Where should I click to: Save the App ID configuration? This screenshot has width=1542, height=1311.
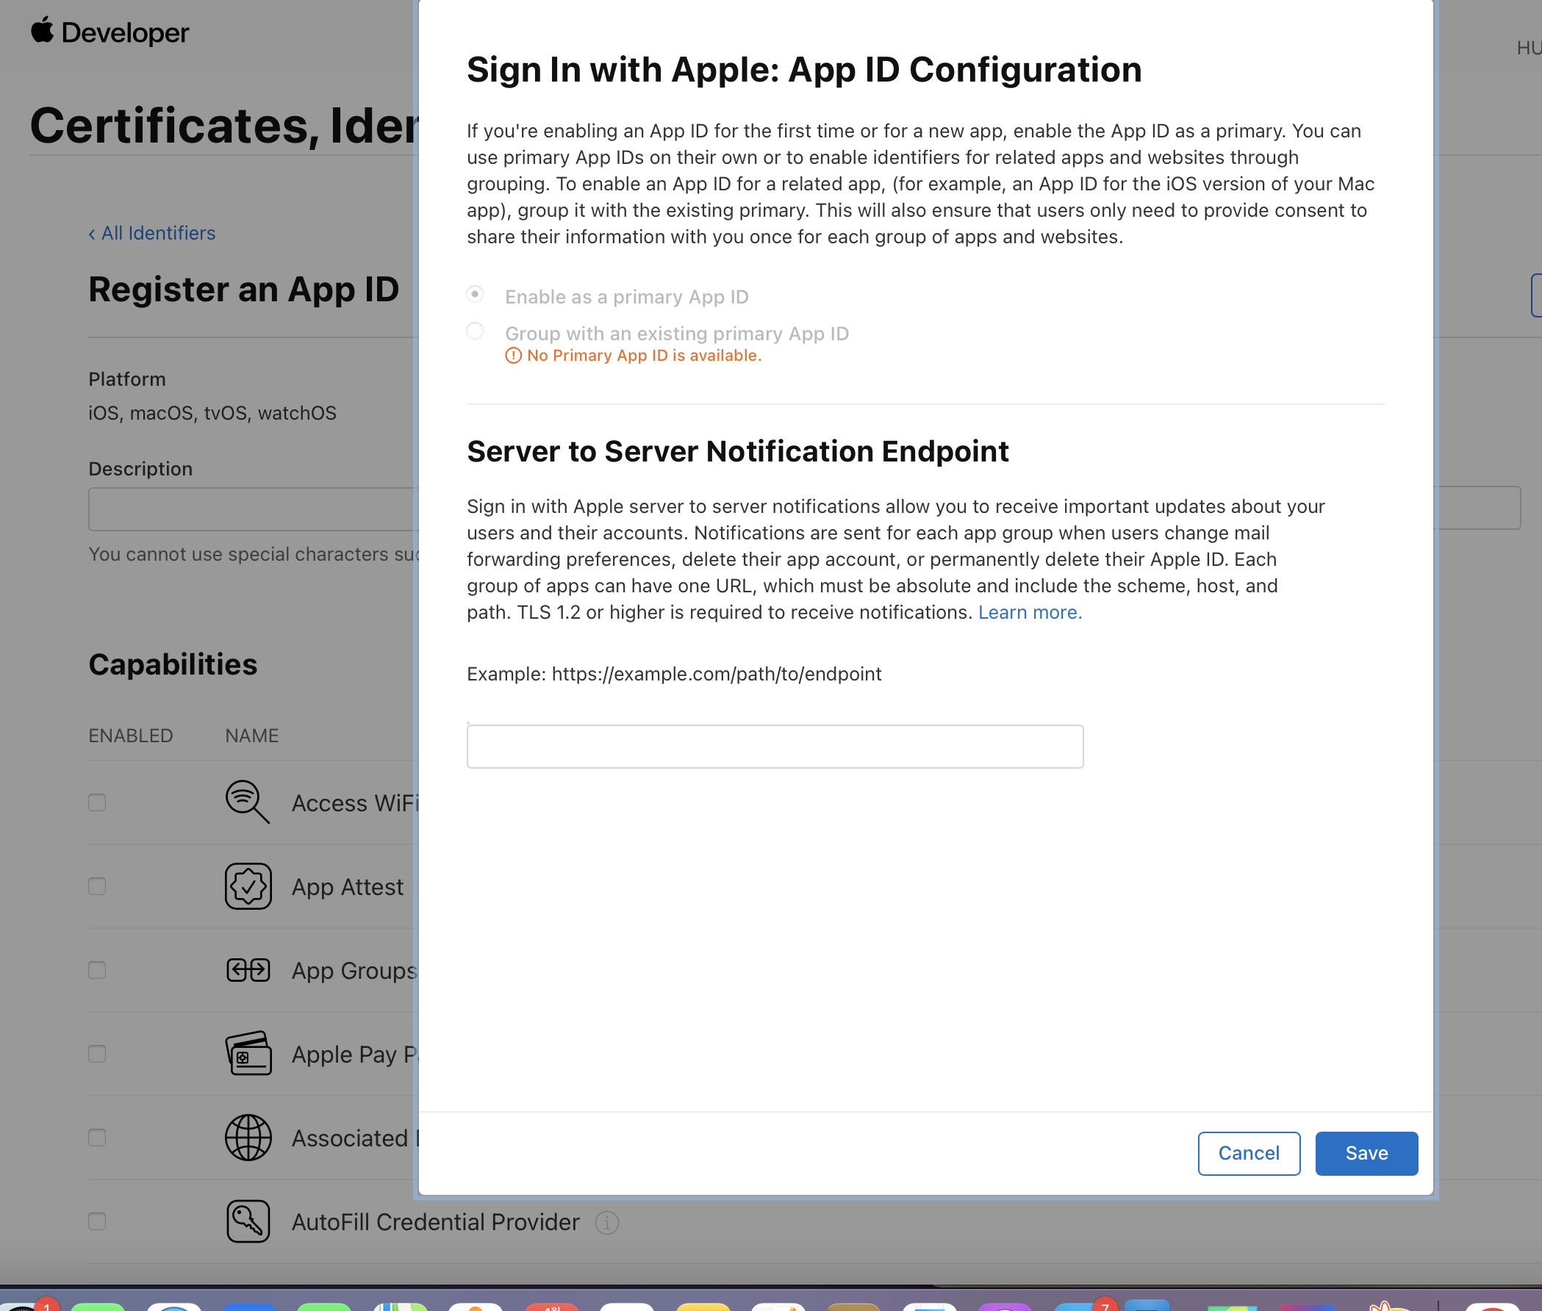coord(1366,1153)
